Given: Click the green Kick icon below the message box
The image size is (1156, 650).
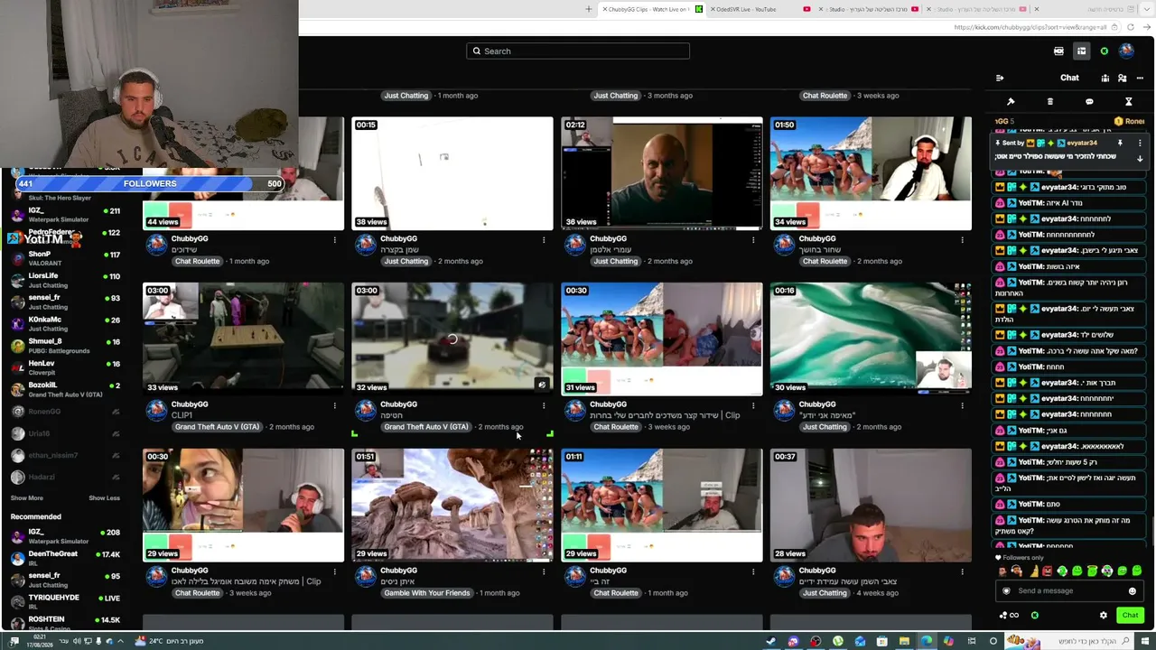Looking at the screenshot, I should pyautogui.click(x=1035, y=616).
